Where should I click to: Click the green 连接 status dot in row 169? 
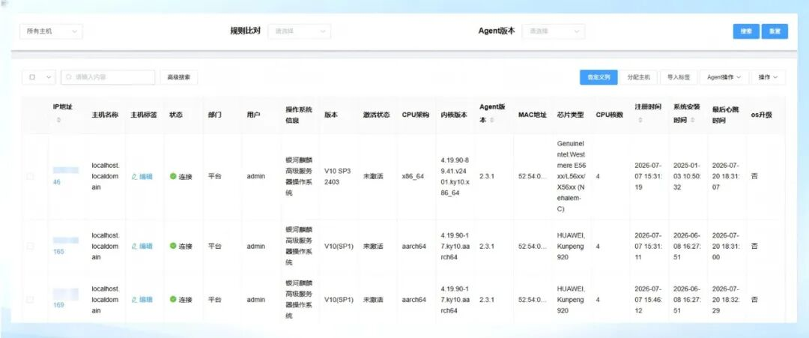pyautogui.click(x=173, y=299)
